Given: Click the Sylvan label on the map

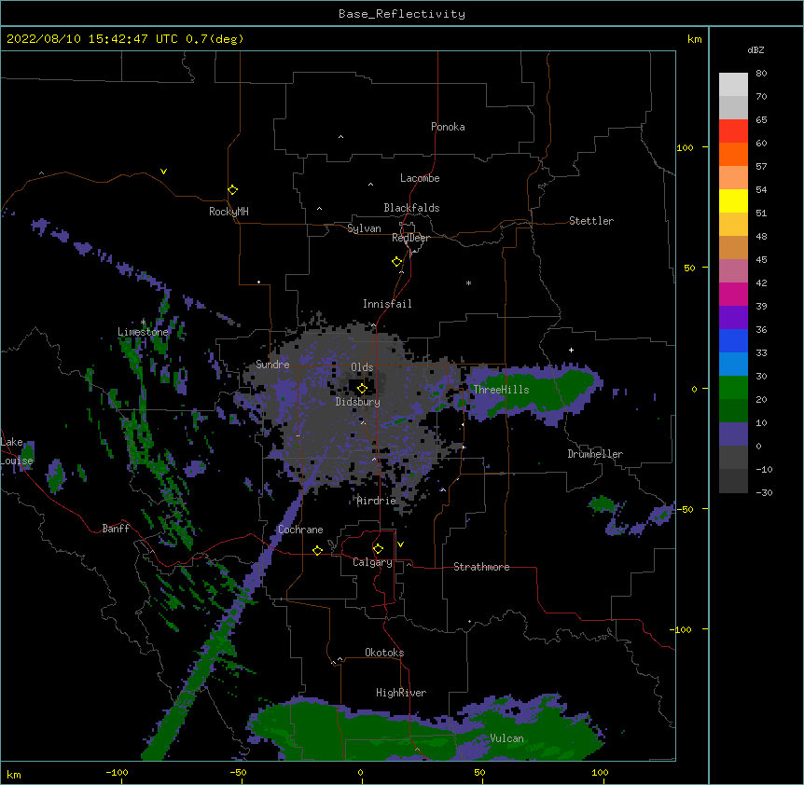Looking at the screenshot, I should pyautogui.click(x=364, y=228).
